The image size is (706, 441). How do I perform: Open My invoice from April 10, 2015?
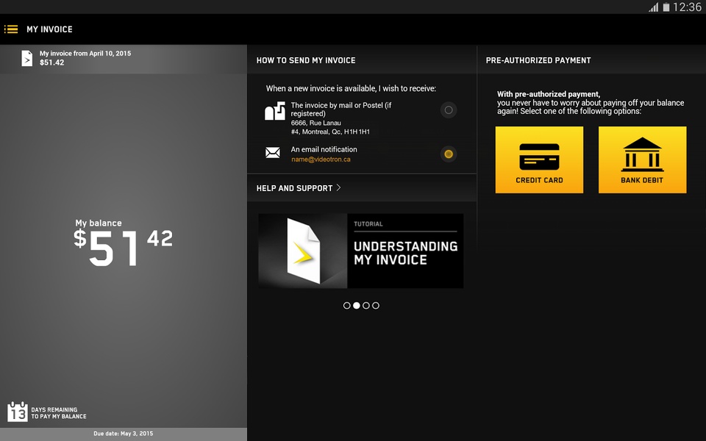[x=124, y=59]
